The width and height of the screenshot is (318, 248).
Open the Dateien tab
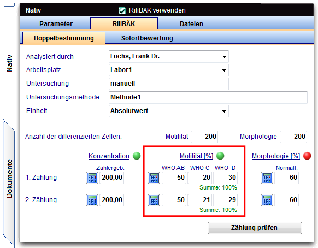coord(191,23)
